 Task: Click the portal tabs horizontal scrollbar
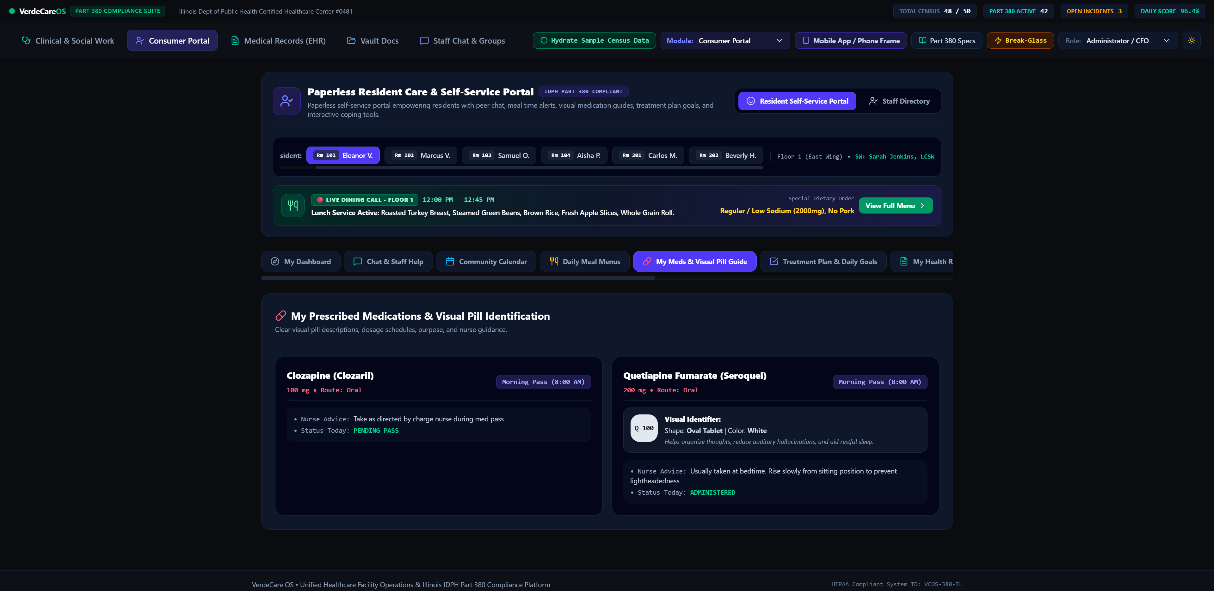point(458,278)
